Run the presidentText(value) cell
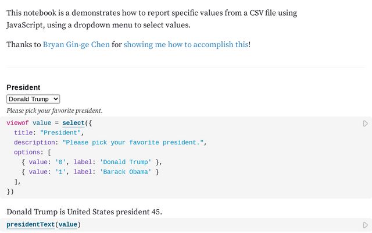Image resolution: width=372 pixels, height=233 pixels. [365, 225]
